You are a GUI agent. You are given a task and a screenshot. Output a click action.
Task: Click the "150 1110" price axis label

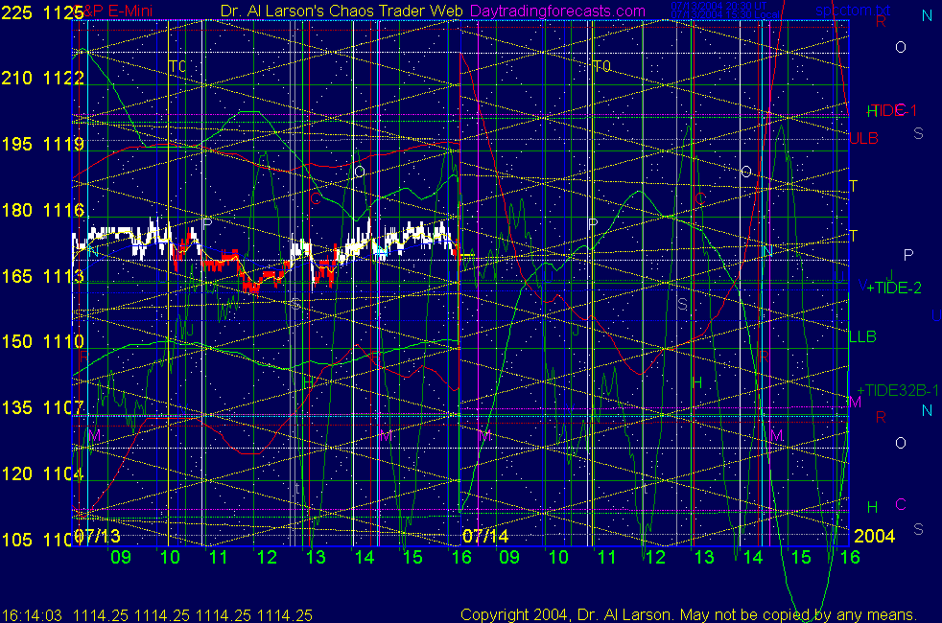click(x=42, y=341)
